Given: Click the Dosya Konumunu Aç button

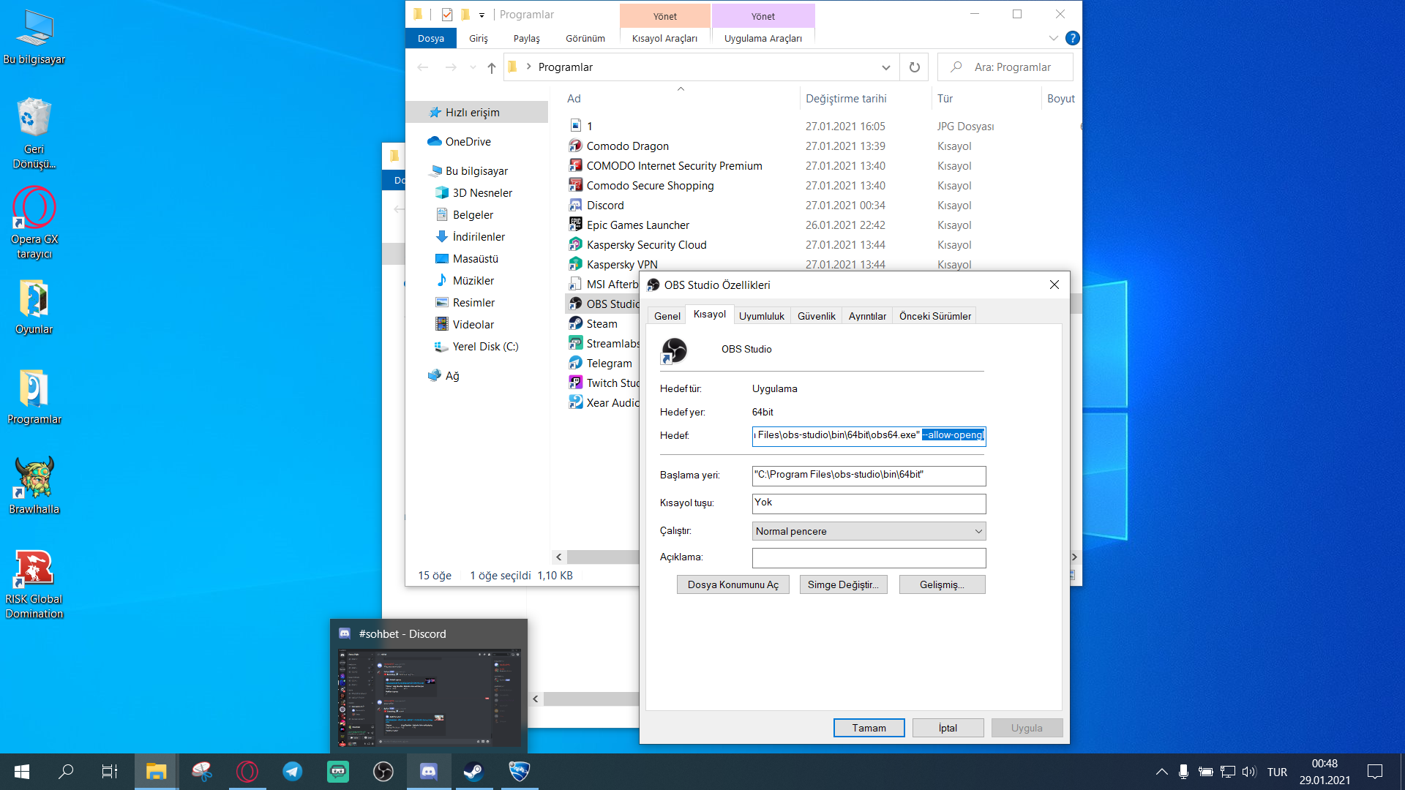Looking at the screenshot, I should (733, 584).
